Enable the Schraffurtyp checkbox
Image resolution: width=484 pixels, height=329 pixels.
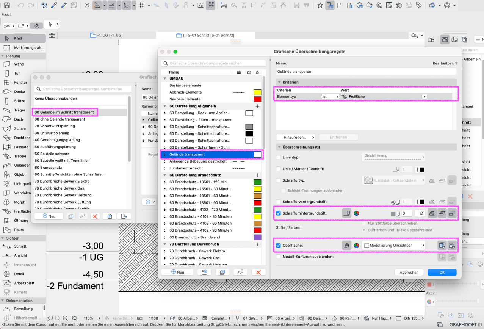tap(279, 180)
